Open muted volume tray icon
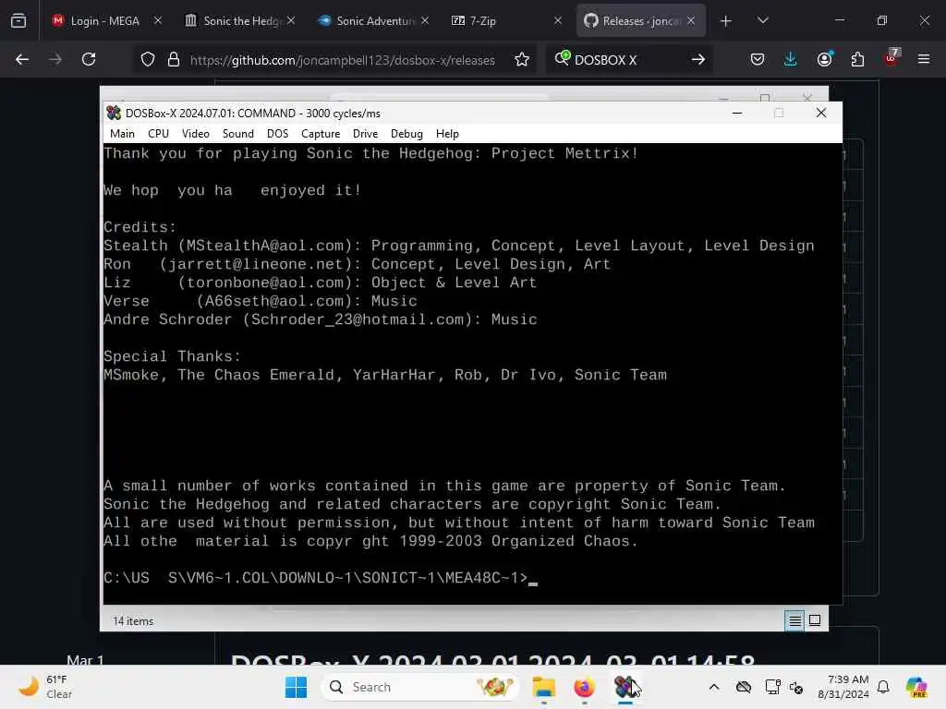The image size is (946, 709). tap(795, 687)
